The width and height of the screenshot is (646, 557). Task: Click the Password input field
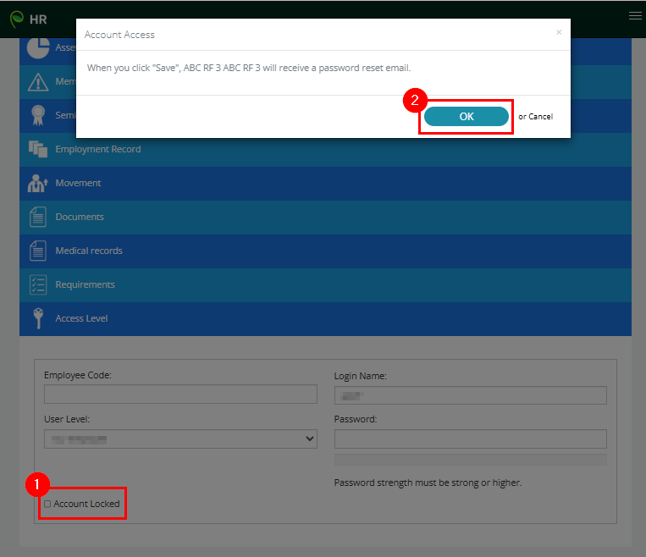[471, 438]
